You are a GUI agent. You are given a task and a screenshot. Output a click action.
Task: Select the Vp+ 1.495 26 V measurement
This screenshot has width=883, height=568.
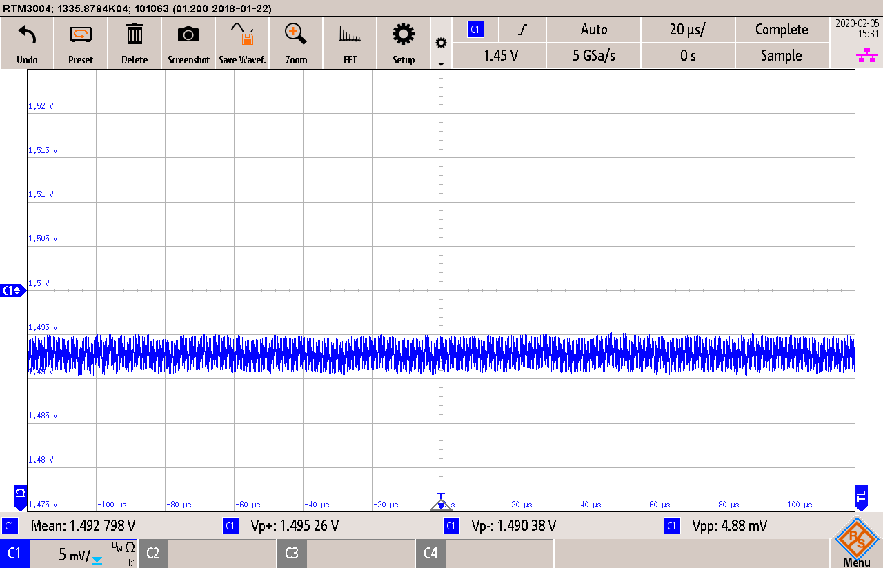(x=295, y=526)
